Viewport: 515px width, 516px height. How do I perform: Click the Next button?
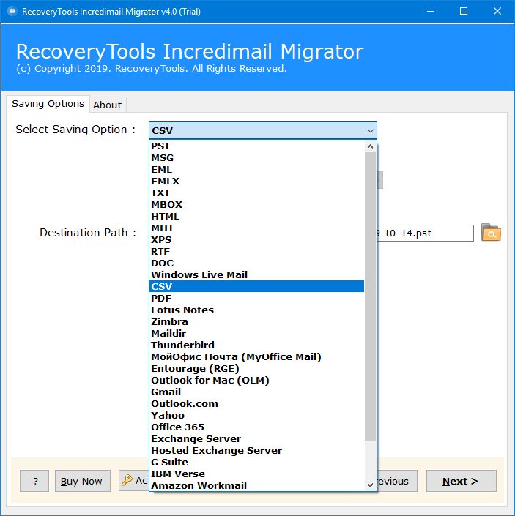pyautogui.click(x=461, y=481)
